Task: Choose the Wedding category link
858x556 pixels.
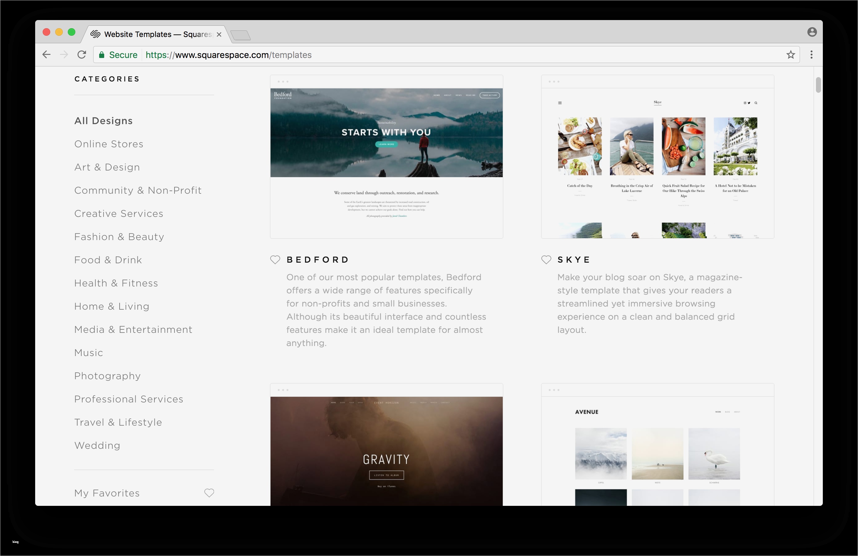Action: click(x=97, y=445)
